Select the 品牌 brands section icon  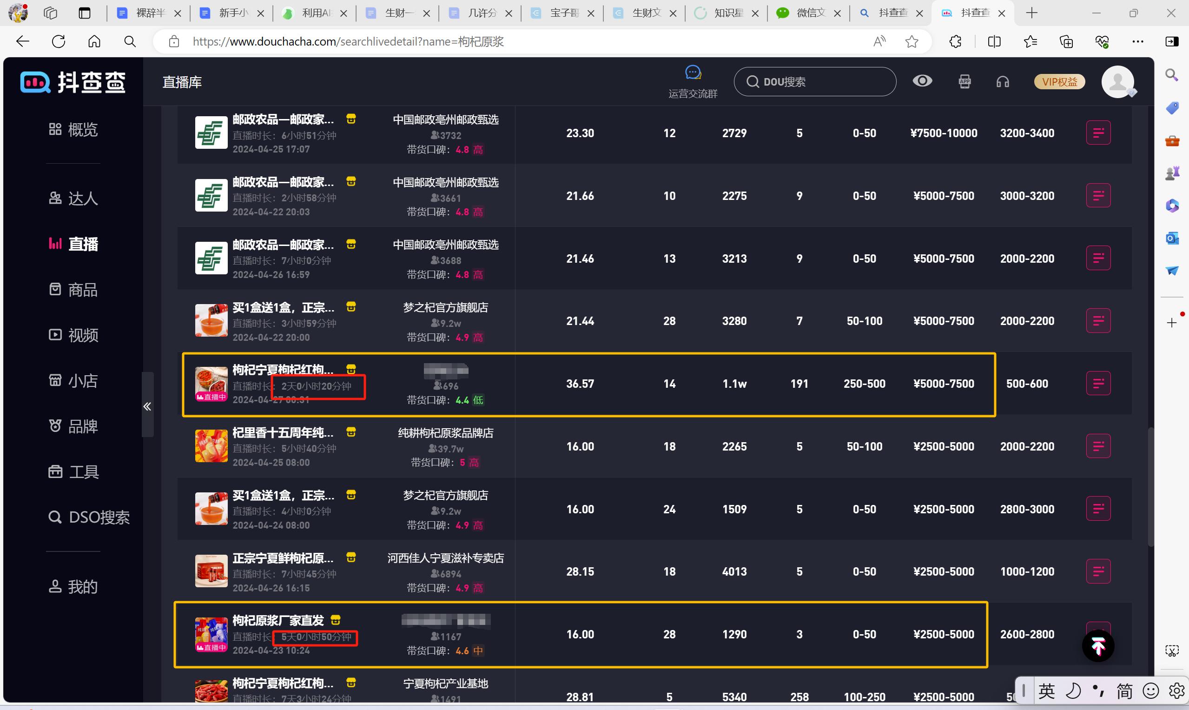tap(55, 425)
